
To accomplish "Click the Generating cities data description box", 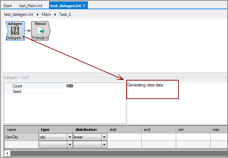I will (x=152, y=90).
